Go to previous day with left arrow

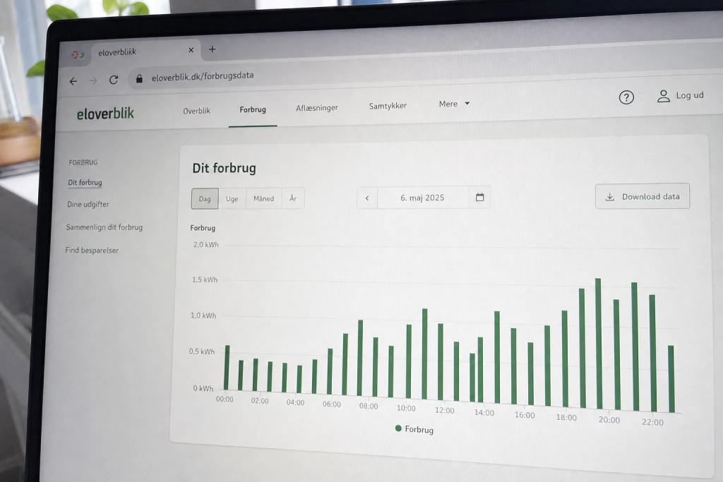[x=367, y=198]
